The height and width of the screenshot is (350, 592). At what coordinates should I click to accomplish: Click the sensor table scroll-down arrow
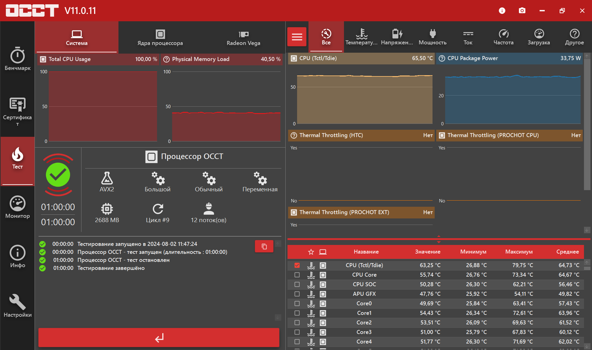coord(587,347)
